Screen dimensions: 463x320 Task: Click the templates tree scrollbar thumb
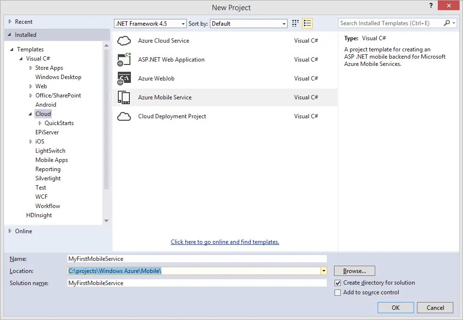point(106,119)
